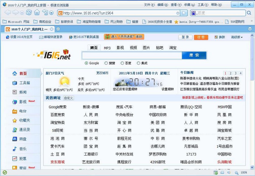Open the dropdown next to undo-close icon
The image size is (255, 176).
[x=51, y=13]
